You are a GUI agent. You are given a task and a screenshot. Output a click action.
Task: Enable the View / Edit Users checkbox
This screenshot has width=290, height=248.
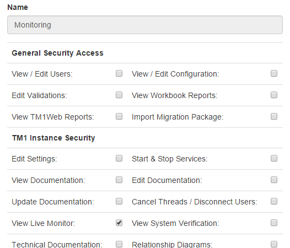tap(119, 73)
